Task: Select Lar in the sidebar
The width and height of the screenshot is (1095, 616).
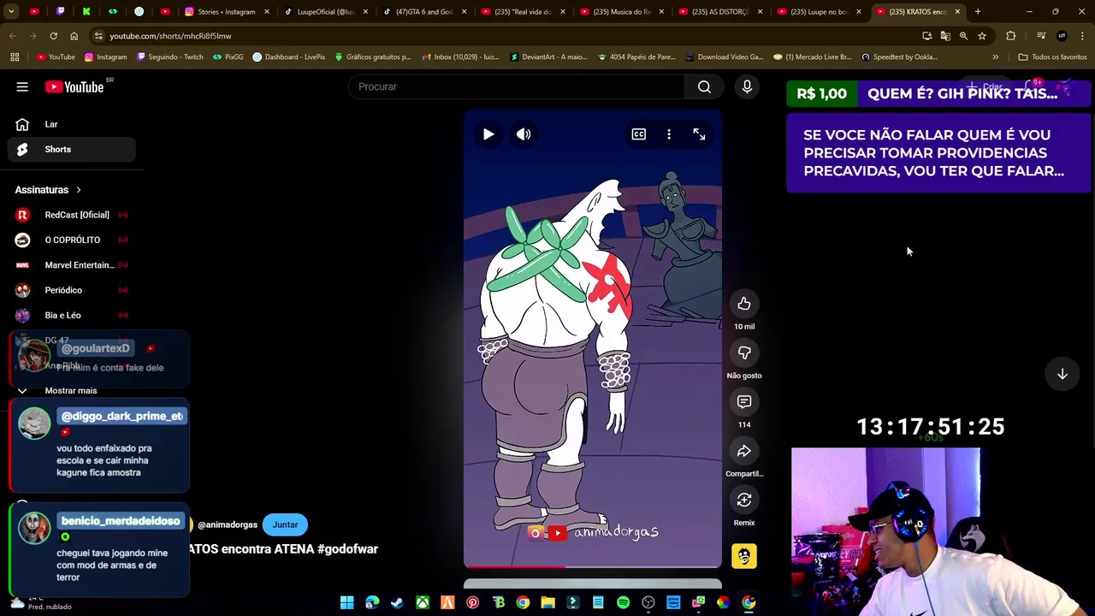Action: point(72,124)
